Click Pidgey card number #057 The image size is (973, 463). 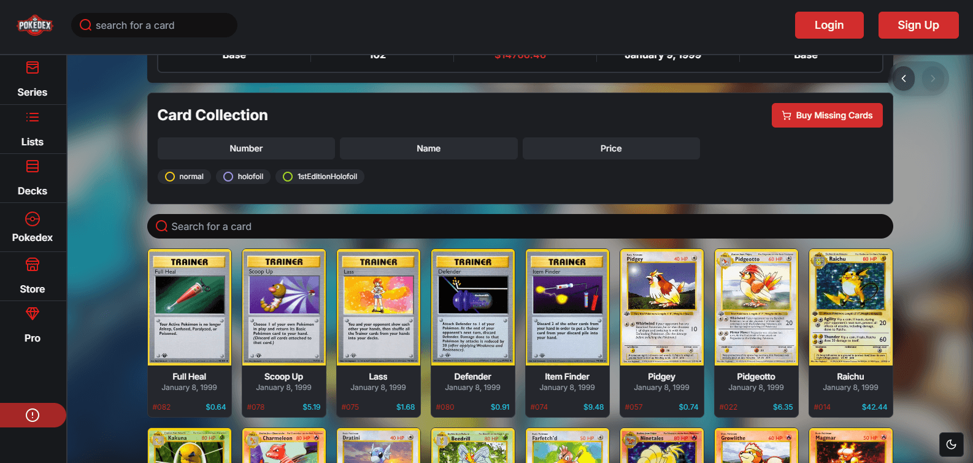pos(634,407)
